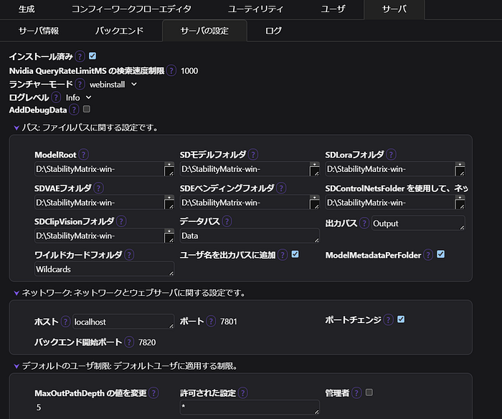Click the MaxOutPathDepth value 5

39,408
